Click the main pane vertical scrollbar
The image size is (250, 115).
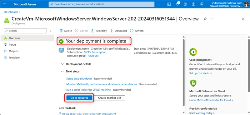(184, 72)
